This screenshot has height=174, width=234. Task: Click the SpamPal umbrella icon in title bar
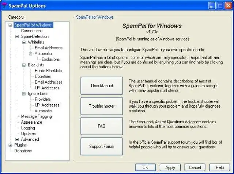tap(4, 5)
